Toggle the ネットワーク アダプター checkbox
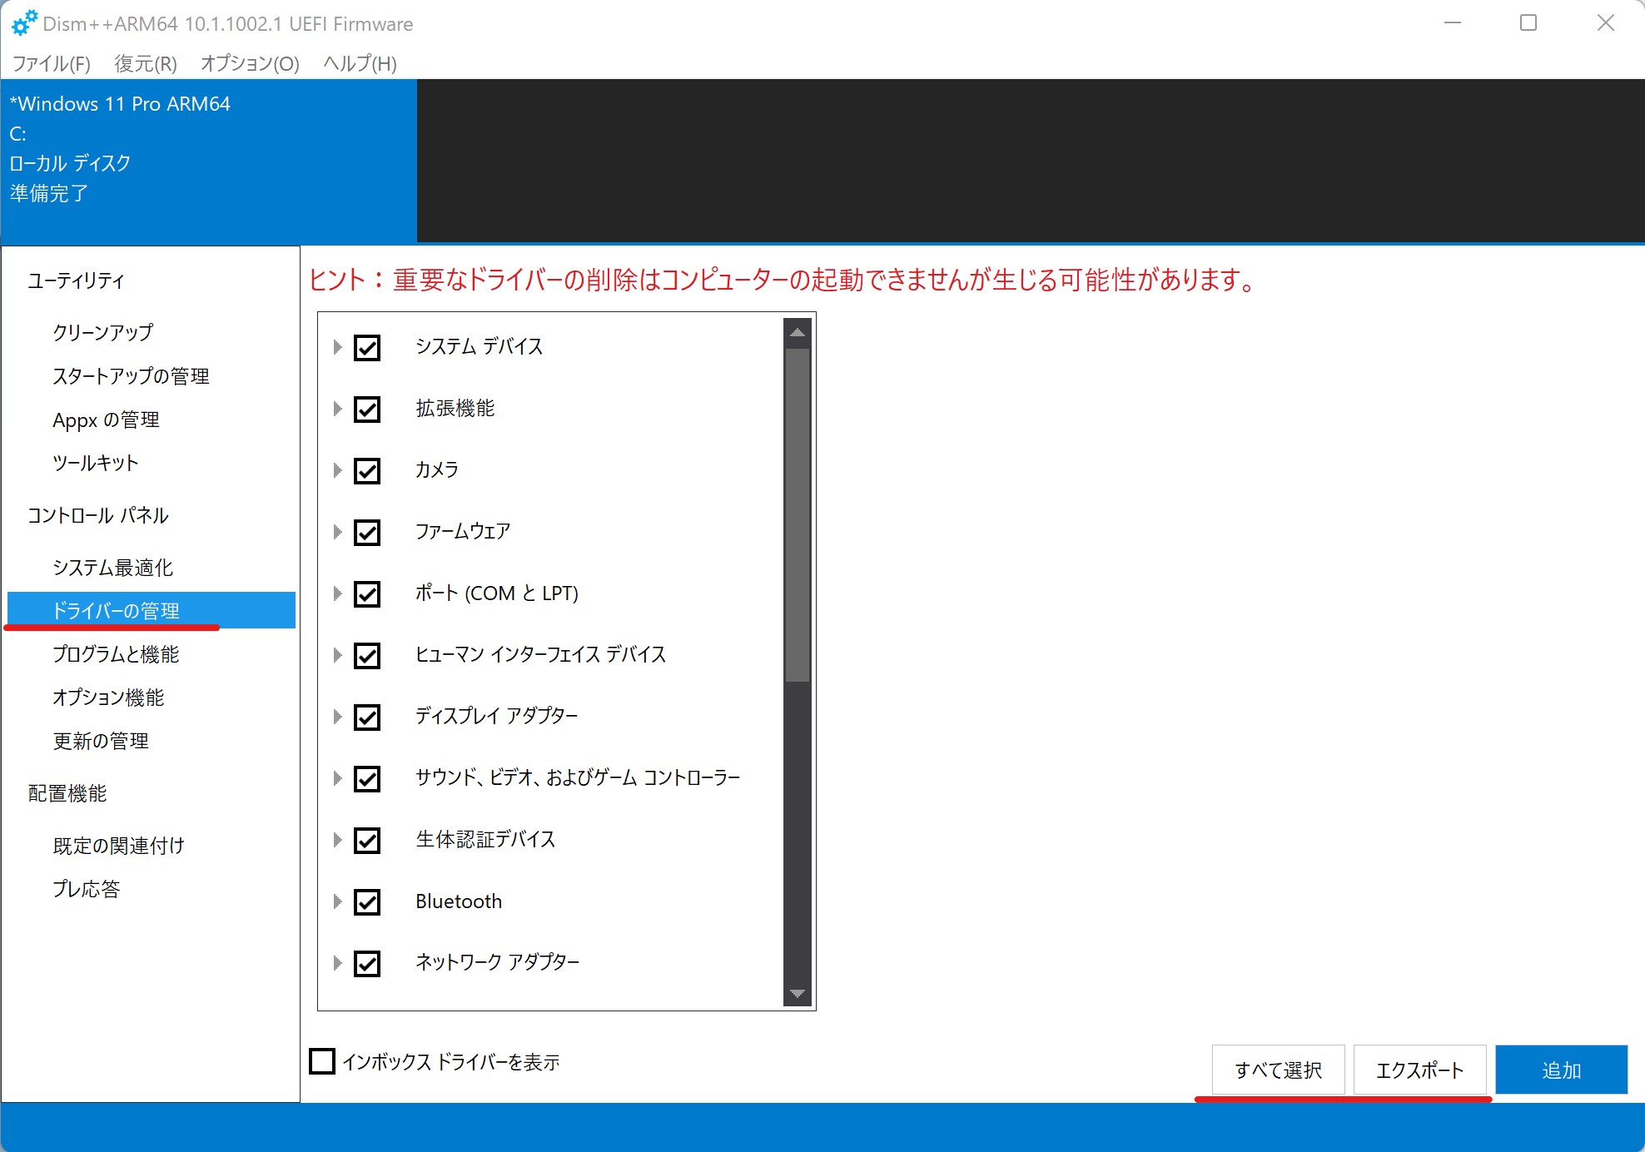 pyautogui.click(x=367, y=963)
